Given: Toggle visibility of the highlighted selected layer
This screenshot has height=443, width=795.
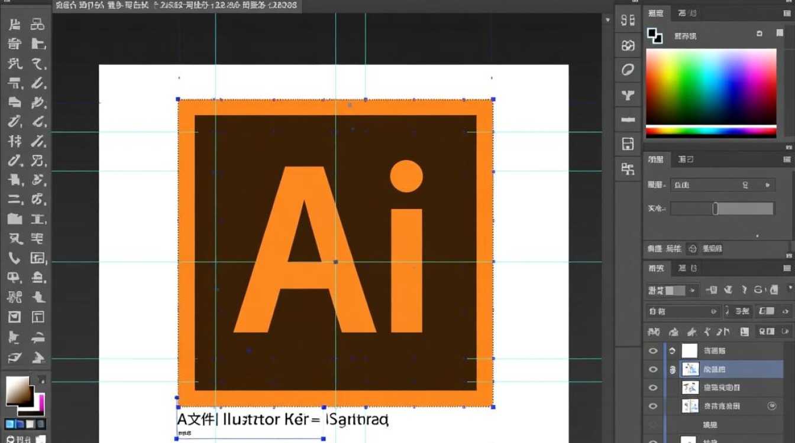Looking at the screenshot, I should click(x=653, y=370).
